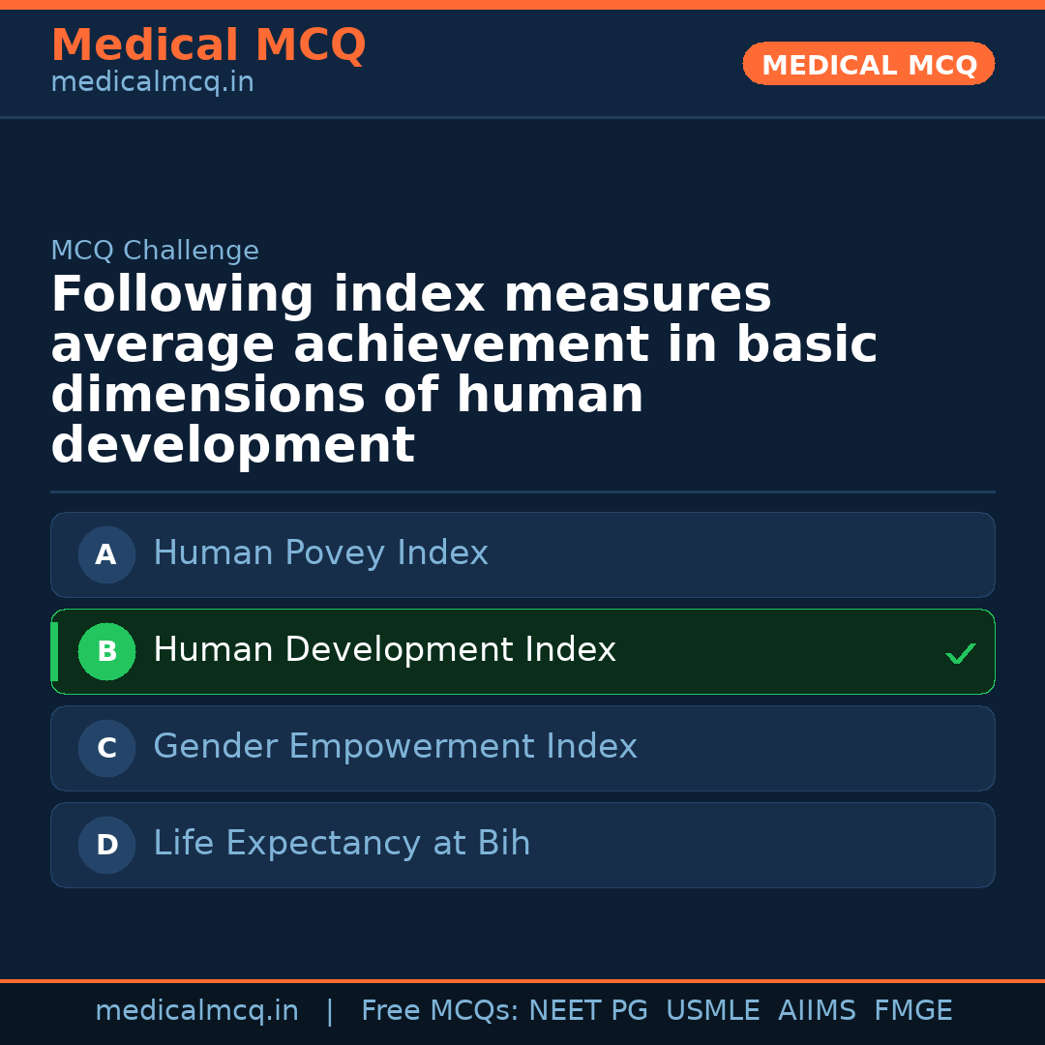Select the Human Development Index answer text

pyautogui.click(x=384, y=650)
